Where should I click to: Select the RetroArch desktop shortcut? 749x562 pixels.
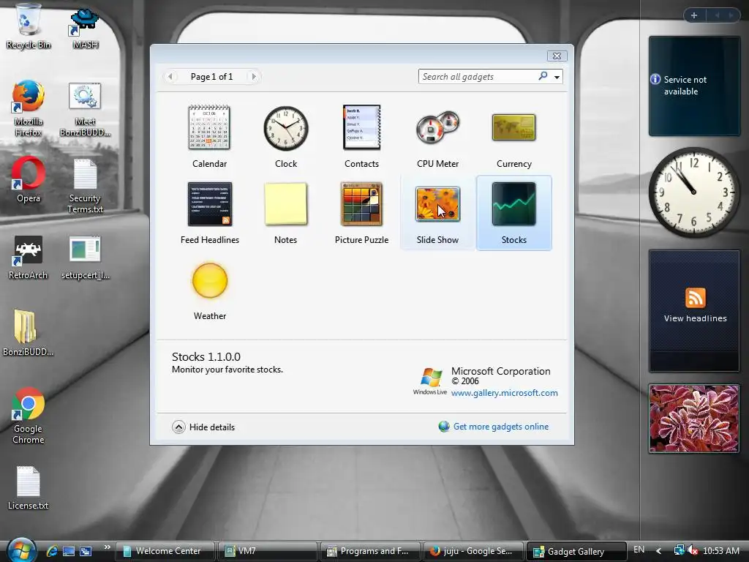29,257
